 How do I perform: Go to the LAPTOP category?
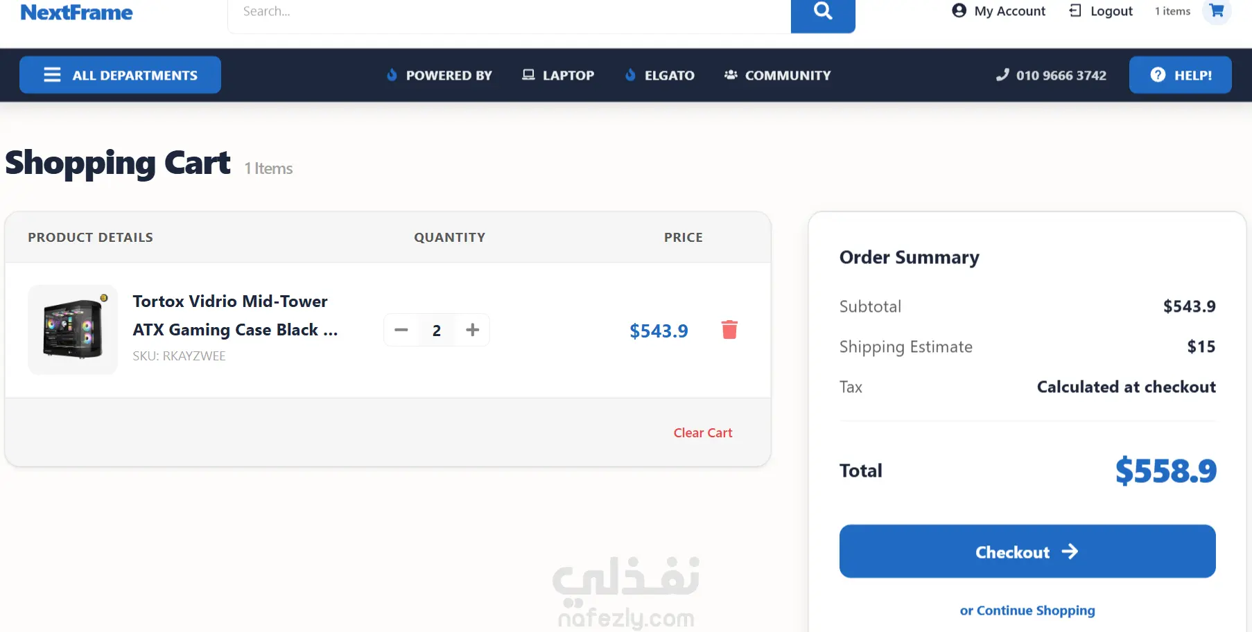tap(558, 75)
